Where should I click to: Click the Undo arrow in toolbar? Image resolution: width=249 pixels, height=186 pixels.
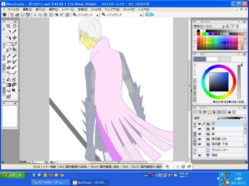pos(56,15)
